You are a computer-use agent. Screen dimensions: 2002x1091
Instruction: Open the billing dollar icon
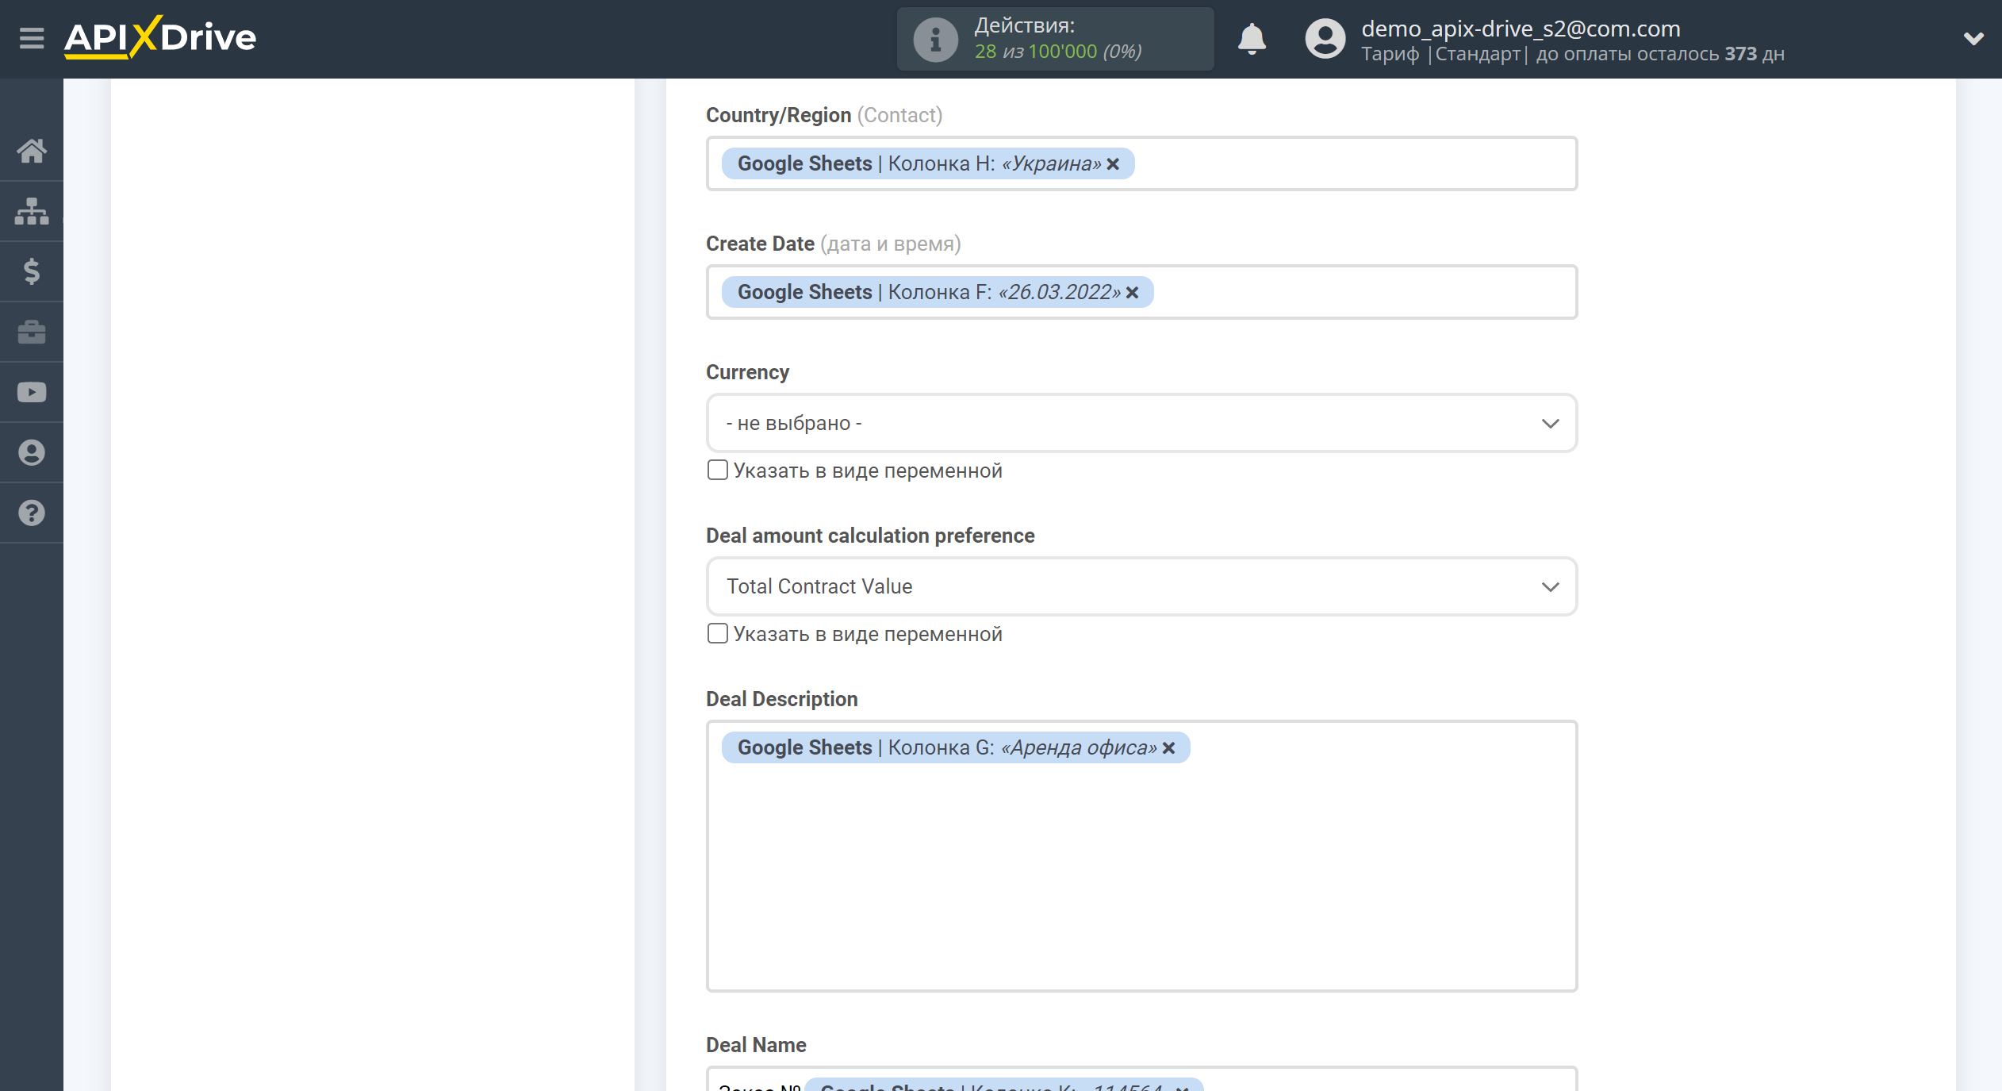click(x=32, y=271)
